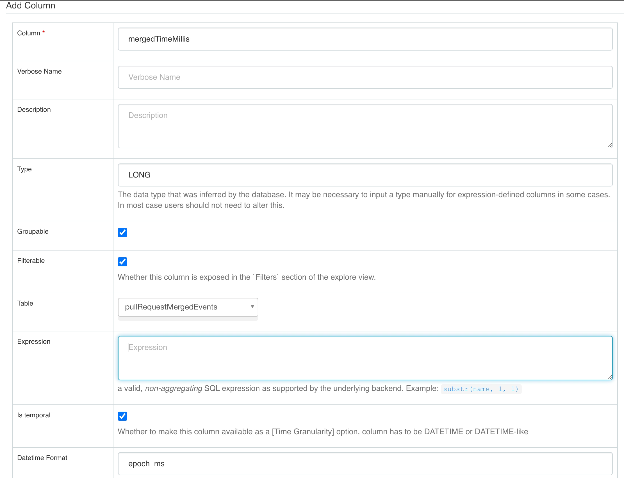This screenshot has width=624, height=478.
Task: Click the Column name input field
Action: (x=365, y=39)
